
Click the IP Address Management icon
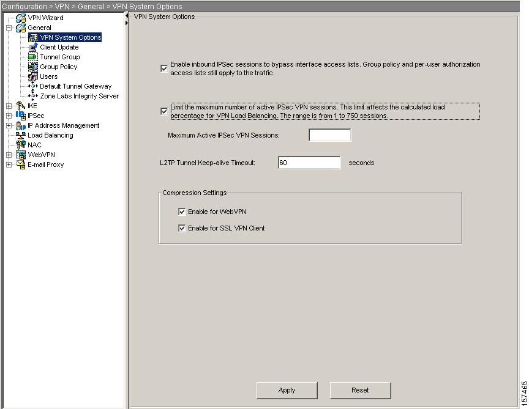click(21, 125)
